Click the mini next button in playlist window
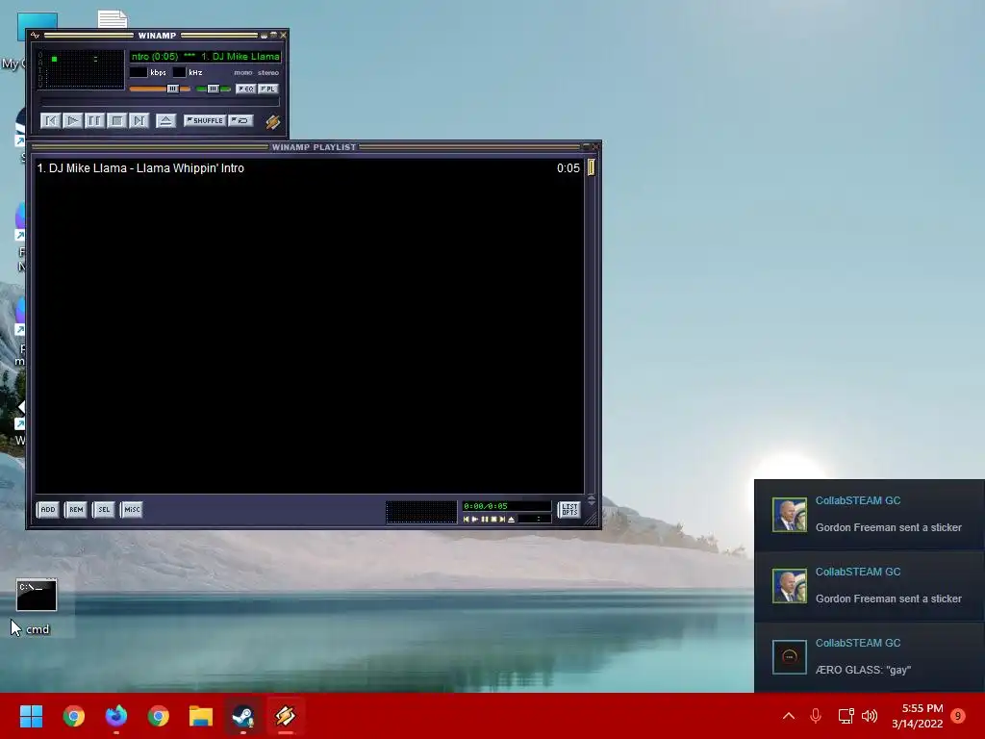The height and width of the screenshot is (739, 985). pyautogui.click(x=502, y=519)
